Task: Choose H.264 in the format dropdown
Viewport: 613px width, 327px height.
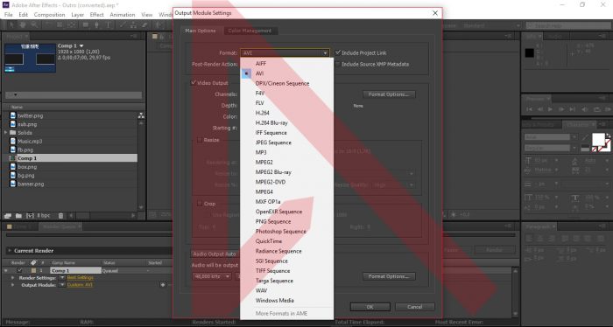Action: 263,113
